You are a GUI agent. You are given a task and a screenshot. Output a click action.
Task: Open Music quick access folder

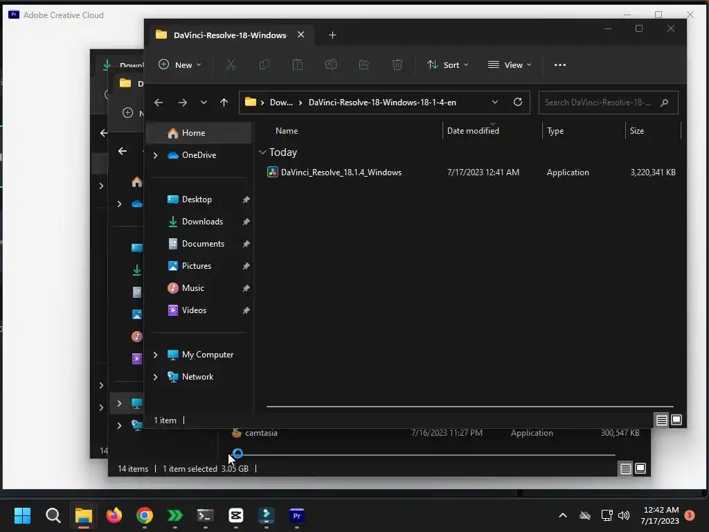point(192,288)
